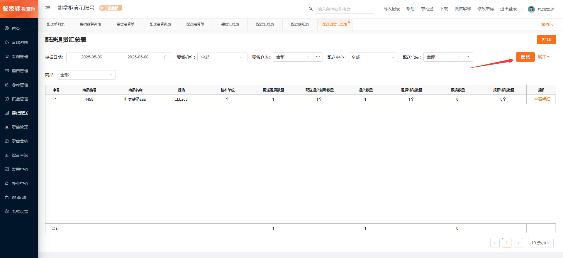Switch to the 配送汇总表 tab

[x=265, y=24]
